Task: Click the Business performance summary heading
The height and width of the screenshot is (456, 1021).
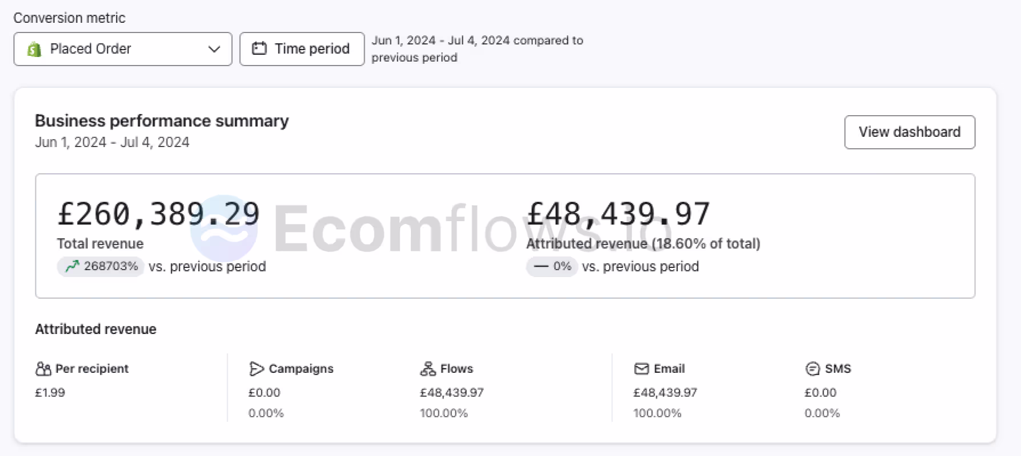Action: (x=162, y=121)
